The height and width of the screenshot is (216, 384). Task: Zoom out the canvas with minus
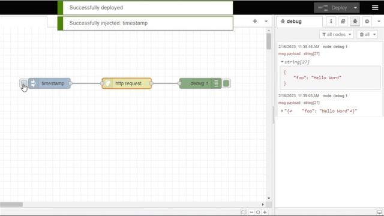click(x=251, y=212)
